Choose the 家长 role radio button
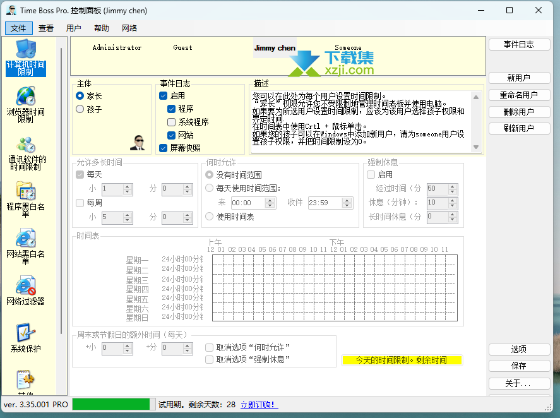 (x=80, y=96)
